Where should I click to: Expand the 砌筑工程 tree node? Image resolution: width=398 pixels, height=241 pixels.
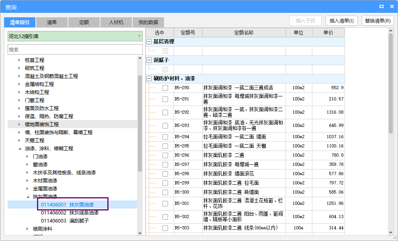[19, 68]
